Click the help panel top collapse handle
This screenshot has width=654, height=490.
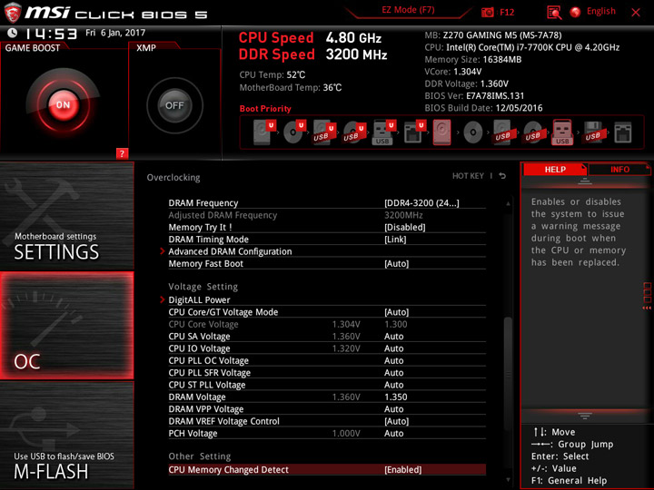[585, 181]
